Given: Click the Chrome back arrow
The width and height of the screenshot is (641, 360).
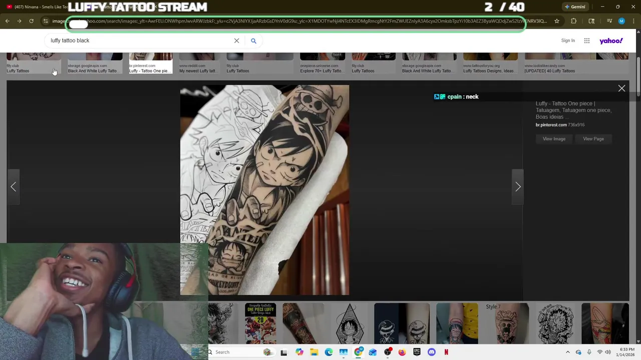Looking at the screenshot, I should tap(7, 21).
